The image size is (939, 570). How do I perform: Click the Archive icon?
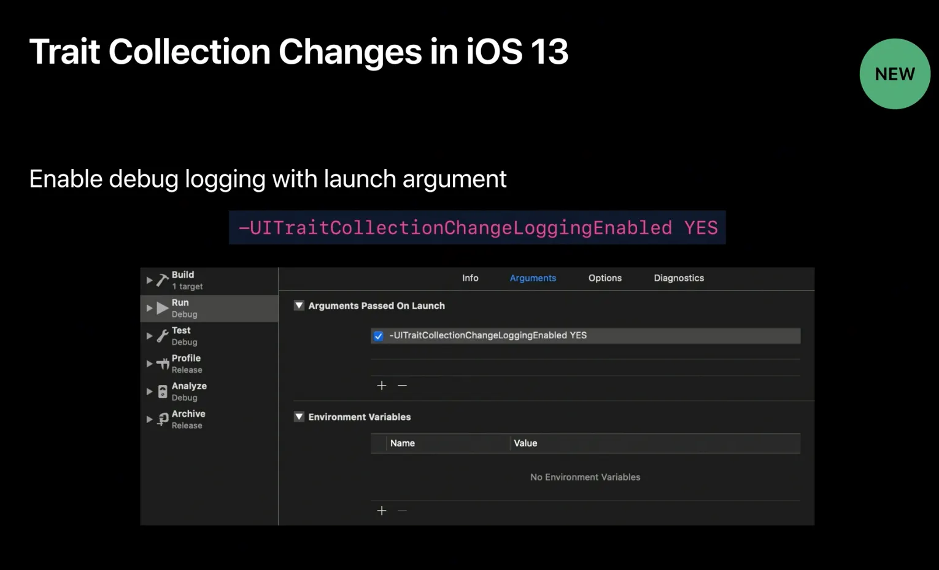coord(163,419)
